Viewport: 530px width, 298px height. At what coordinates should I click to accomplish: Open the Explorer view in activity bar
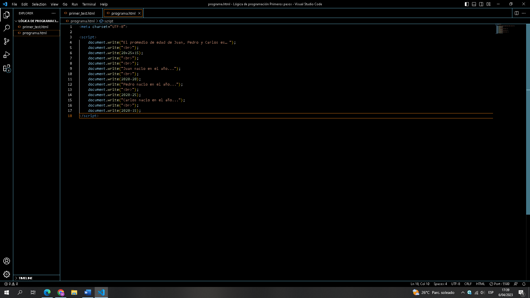click(x=7, y=15)
